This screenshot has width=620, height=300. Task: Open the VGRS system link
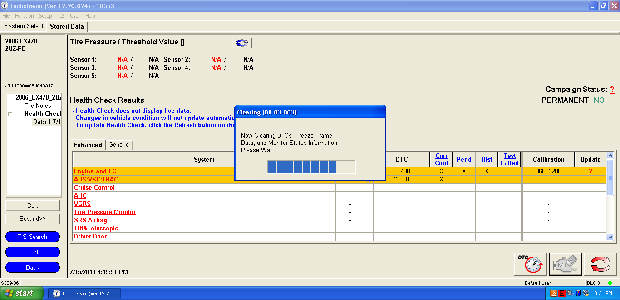82,204
